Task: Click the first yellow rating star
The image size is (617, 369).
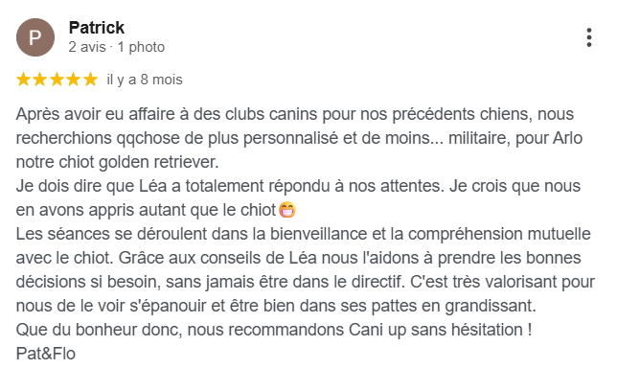Action: (x=23, y=80)
